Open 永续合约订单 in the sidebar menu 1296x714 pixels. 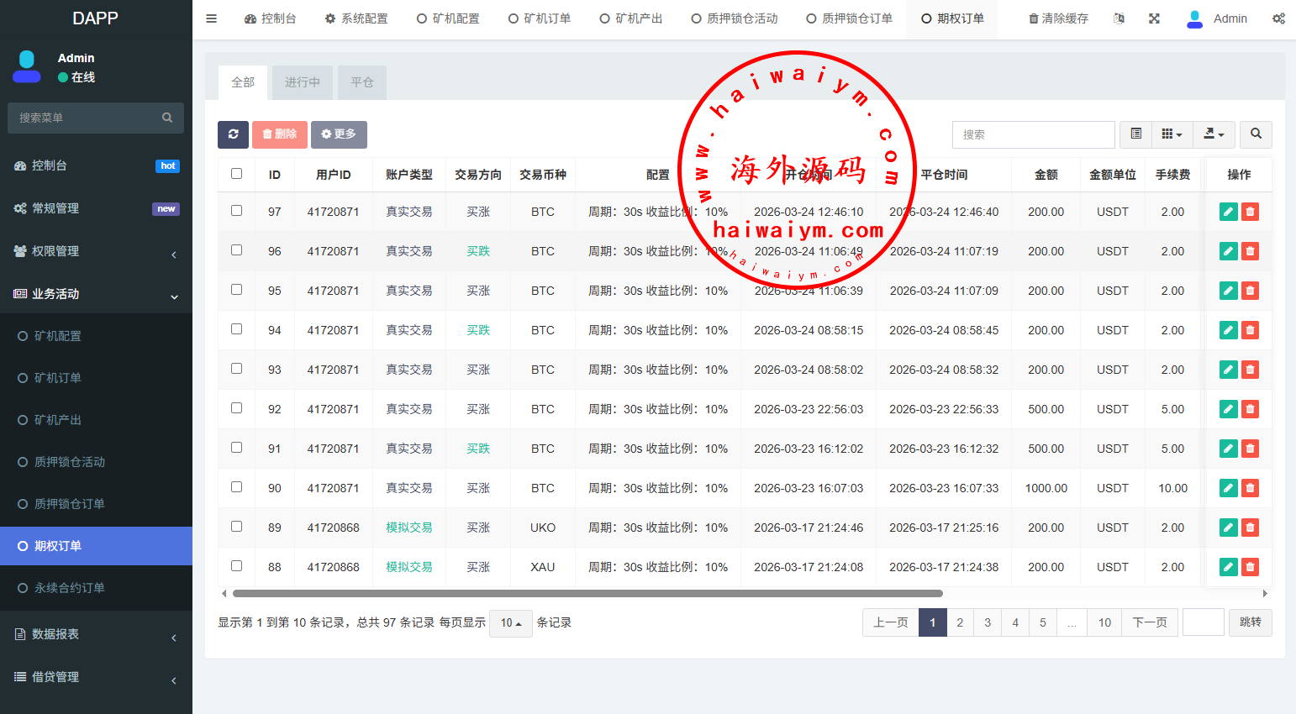click(70, 588)
